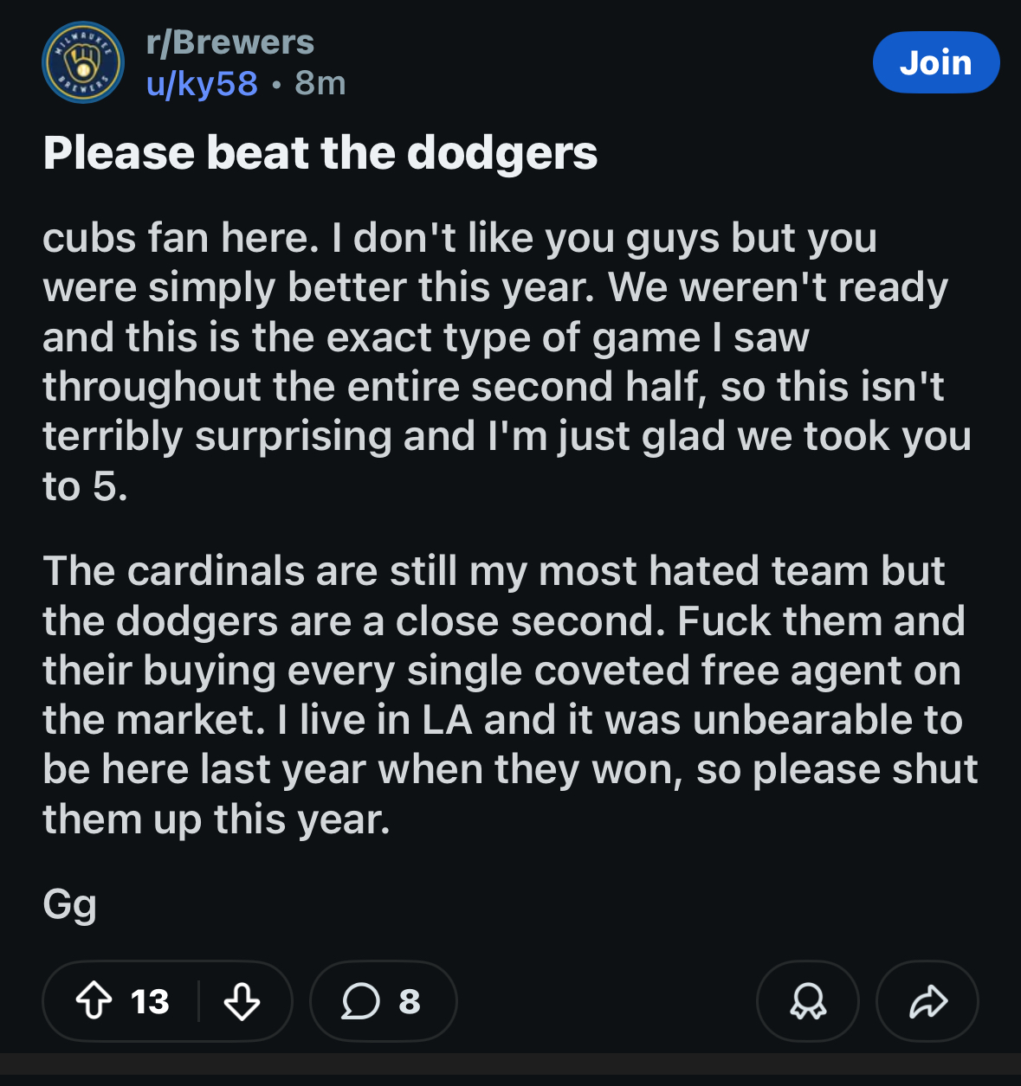This screenshot has height=1086, width=1021.
Task: Click the 8m post timestamp
Action: 320,83
